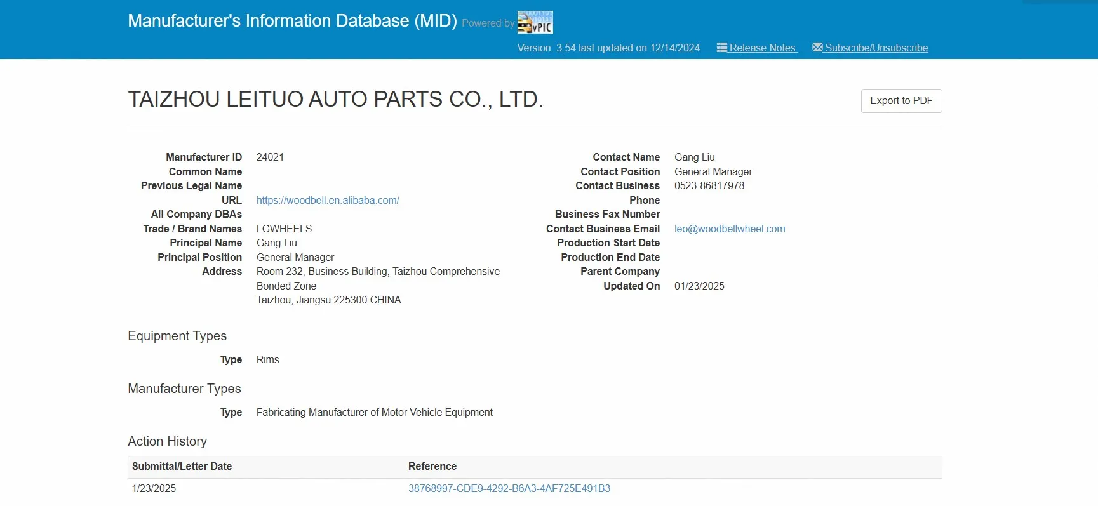
Task: Click the Action History section heading
Action: (x=167, y=442)
